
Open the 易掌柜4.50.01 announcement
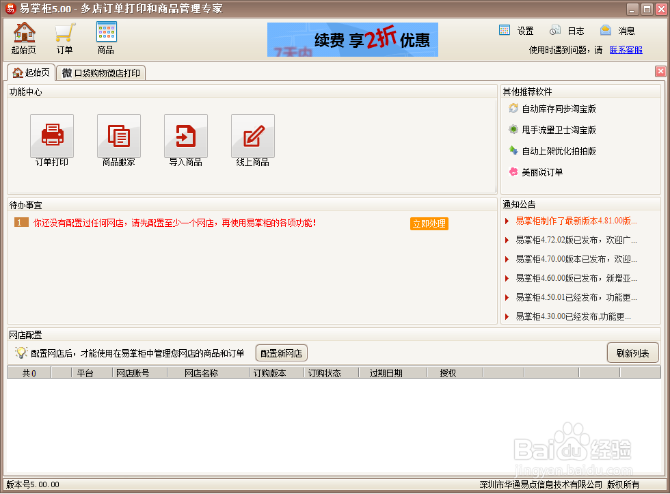576,298
